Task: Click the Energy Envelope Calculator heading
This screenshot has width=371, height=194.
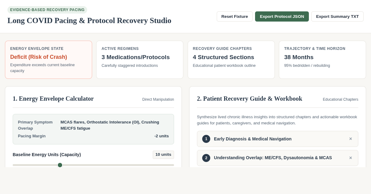Action: (53, 99)
